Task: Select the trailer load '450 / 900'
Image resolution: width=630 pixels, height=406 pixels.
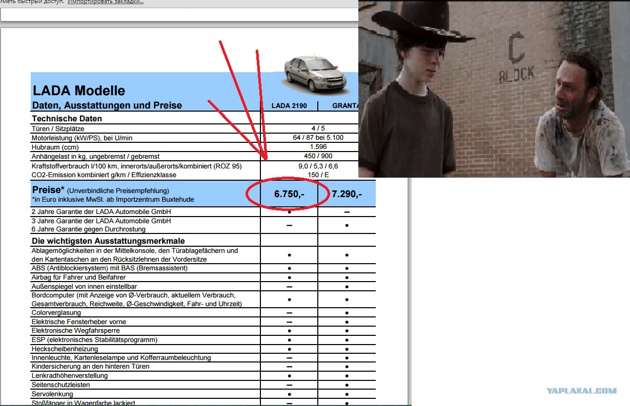Action: click(318, 156)
